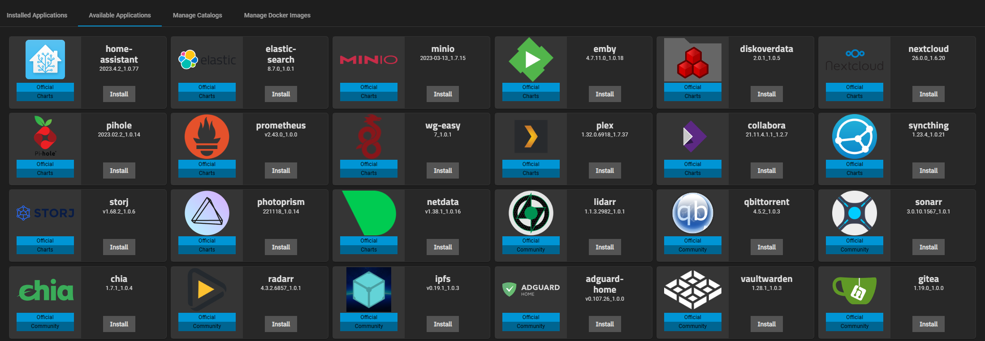Click the Prometheus flame icon

[207, 136]
